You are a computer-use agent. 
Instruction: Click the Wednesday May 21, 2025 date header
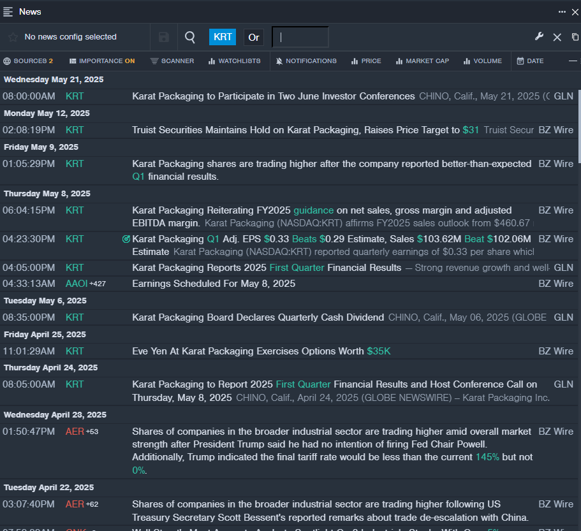coord(54,80)
